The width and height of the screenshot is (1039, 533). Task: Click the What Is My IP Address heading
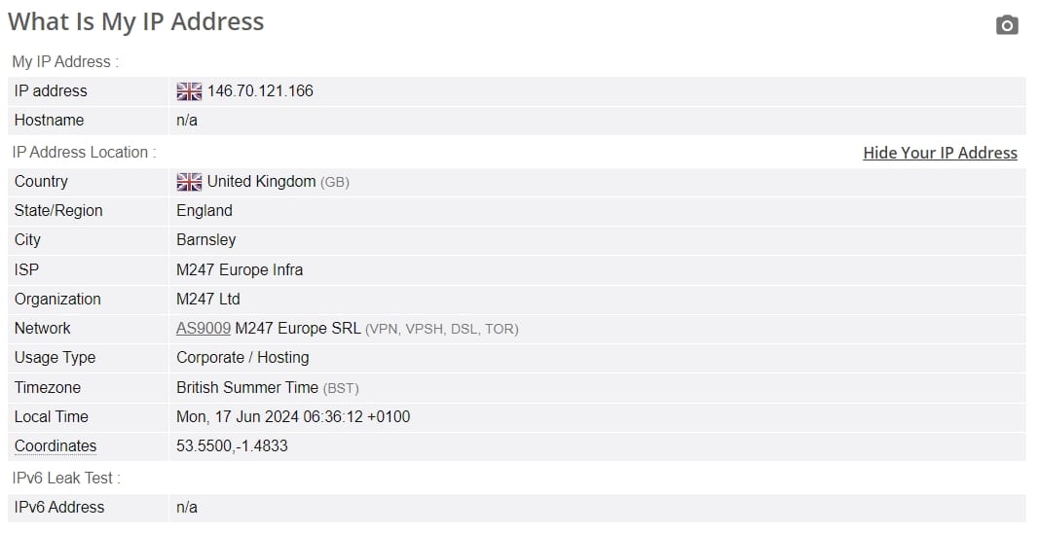click(135, 21)
